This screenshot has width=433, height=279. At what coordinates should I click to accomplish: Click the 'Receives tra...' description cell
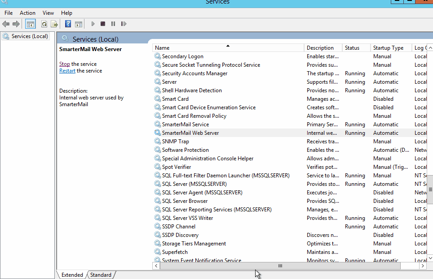pyautogui.click(x=323, y=141)
